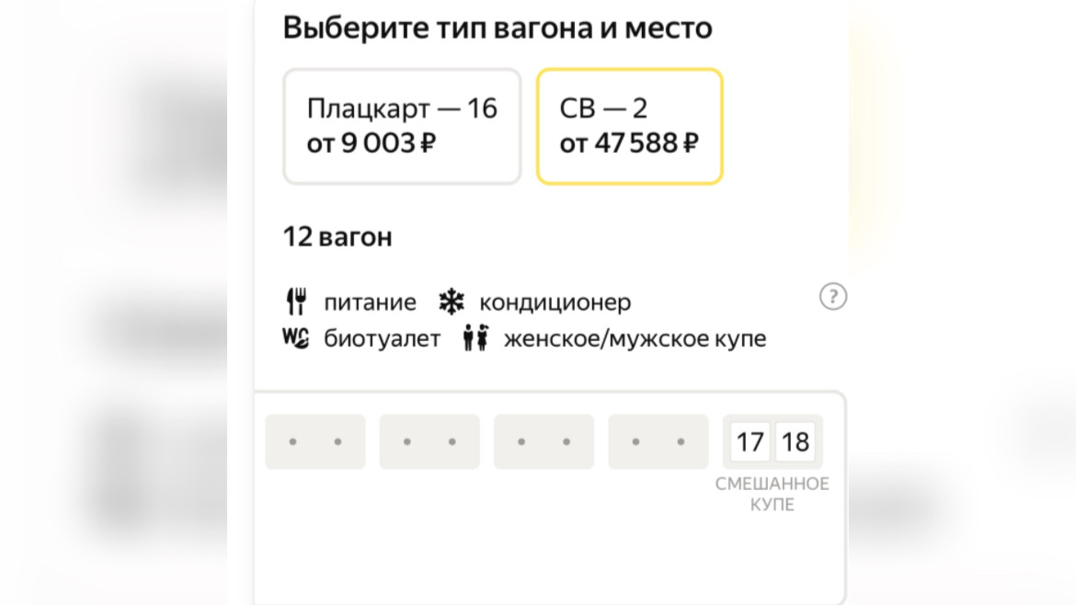Choose seat number 18
This screenshot has width=1076, height=605.
(795, 442)
